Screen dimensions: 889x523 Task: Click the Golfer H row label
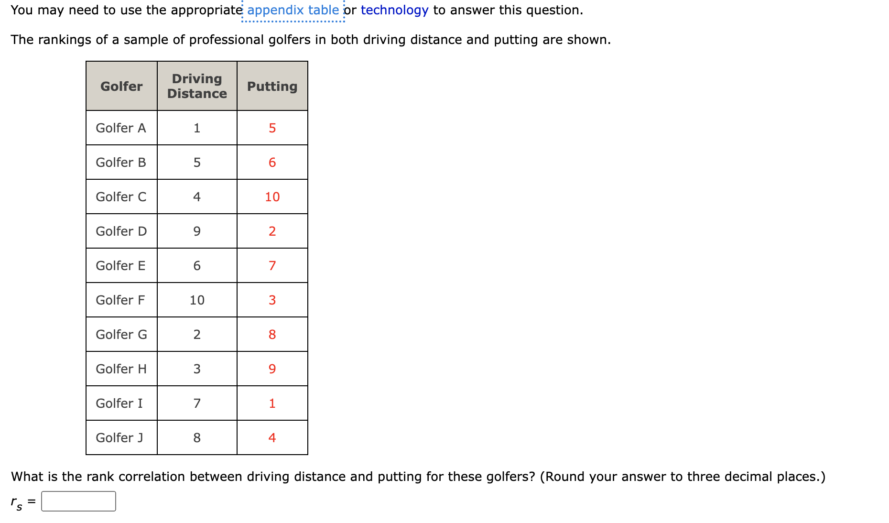(x=121, y=369)
